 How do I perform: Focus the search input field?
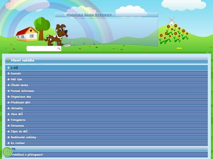(42, 48)
